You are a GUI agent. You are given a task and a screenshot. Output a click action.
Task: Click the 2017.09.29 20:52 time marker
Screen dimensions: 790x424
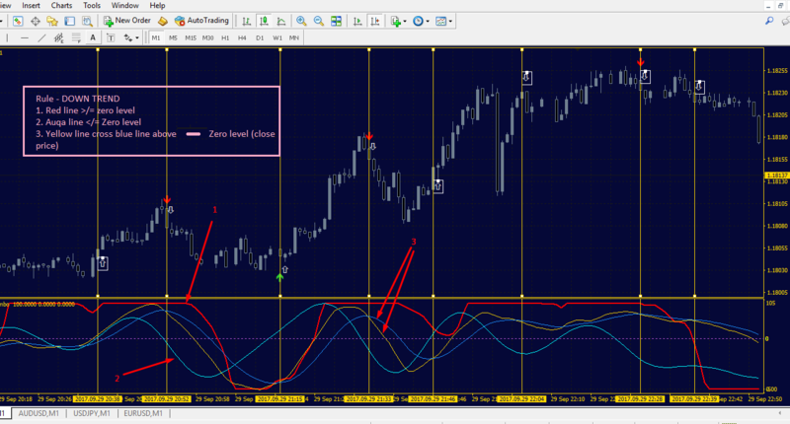pyautogui.click(x=167, y=398)
